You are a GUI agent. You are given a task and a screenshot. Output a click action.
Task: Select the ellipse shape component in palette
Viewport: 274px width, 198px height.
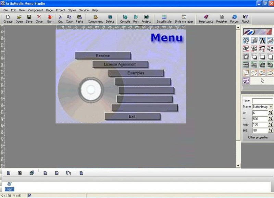(254, 57)
